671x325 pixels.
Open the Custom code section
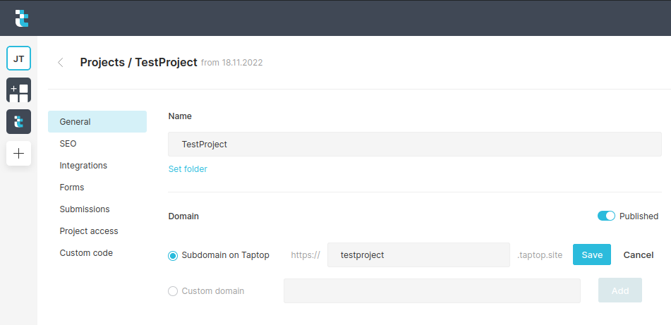tap(86, 252)
